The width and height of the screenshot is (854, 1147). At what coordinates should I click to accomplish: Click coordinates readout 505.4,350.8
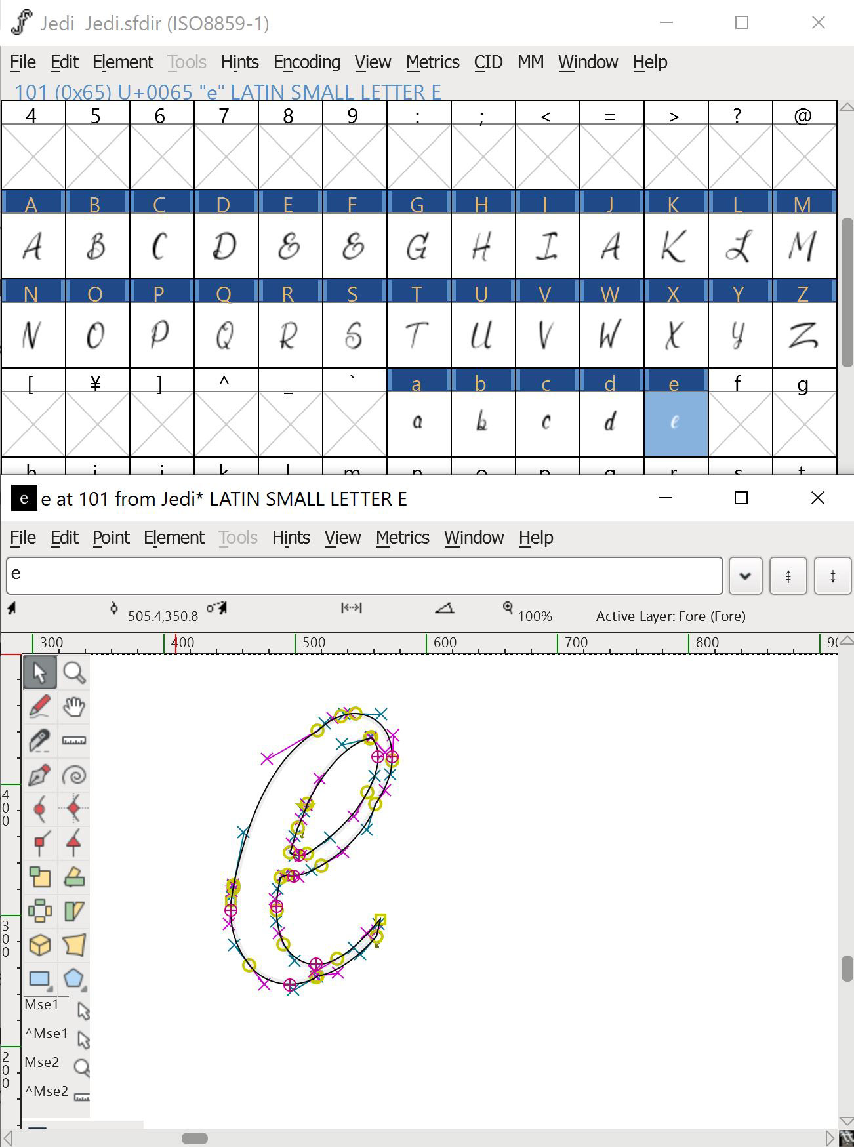click(163, 616)
